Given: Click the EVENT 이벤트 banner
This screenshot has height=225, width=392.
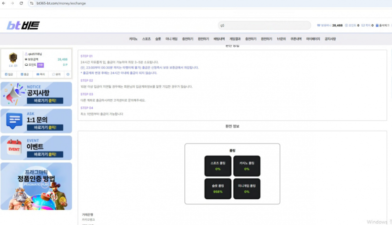Looking at the screenshot, I should [36, 148].
